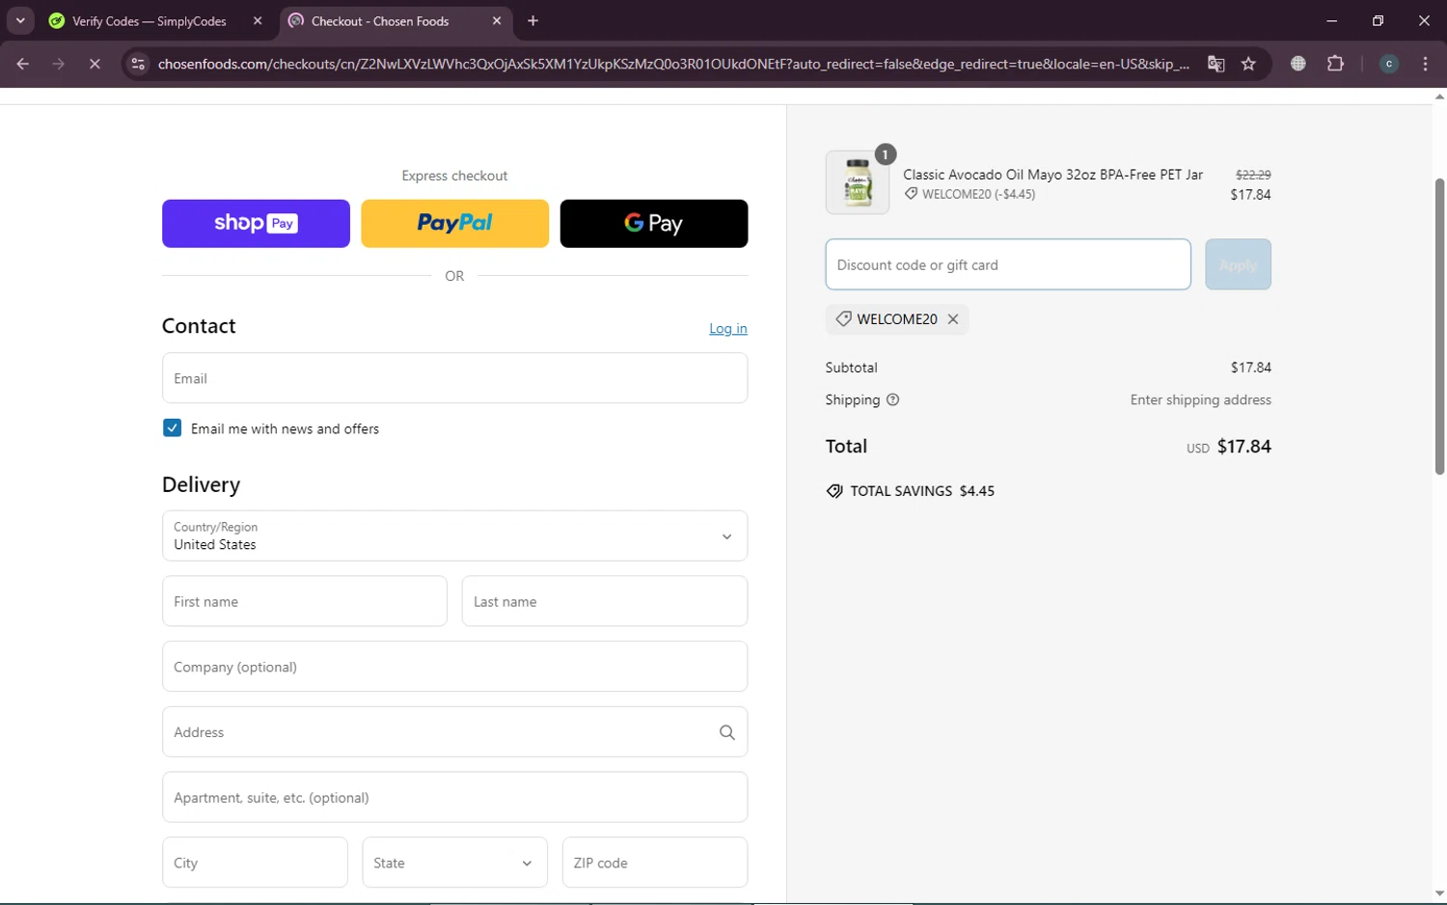Focus the chosenfoods.com URL address bar
1447x905 pixels.
(x=672, y=64)
